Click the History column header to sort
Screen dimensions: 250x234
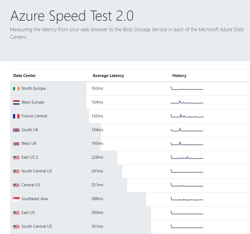(179, 76)
